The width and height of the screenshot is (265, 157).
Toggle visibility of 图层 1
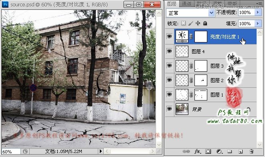[x=169, y=95]
